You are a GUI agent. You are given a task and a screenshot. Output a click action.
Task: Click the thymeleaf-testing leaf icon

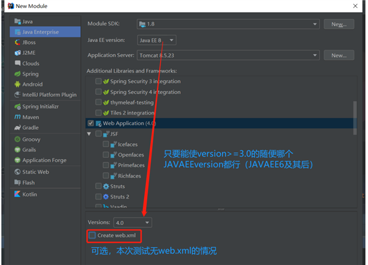pyautogui.click(x=106, y=102)
